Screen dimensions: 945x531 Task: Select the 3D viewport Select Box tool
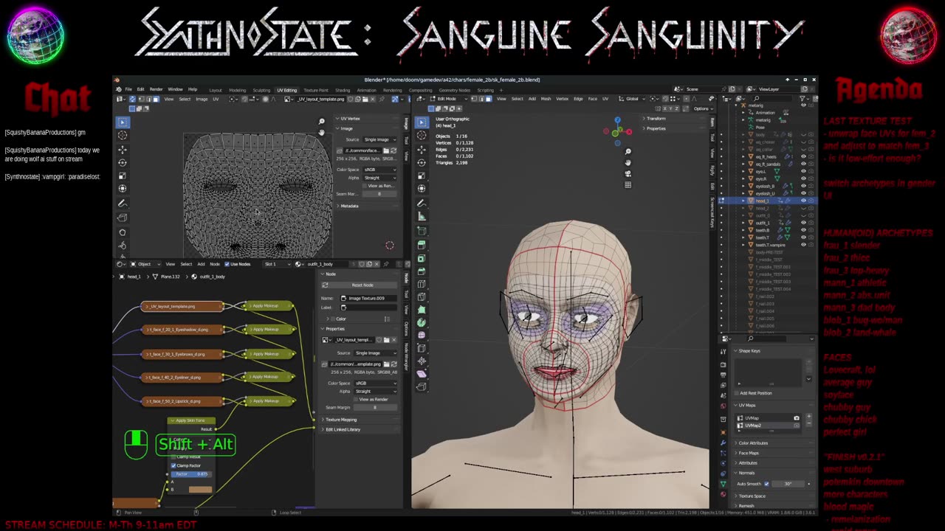coord(422,122)
